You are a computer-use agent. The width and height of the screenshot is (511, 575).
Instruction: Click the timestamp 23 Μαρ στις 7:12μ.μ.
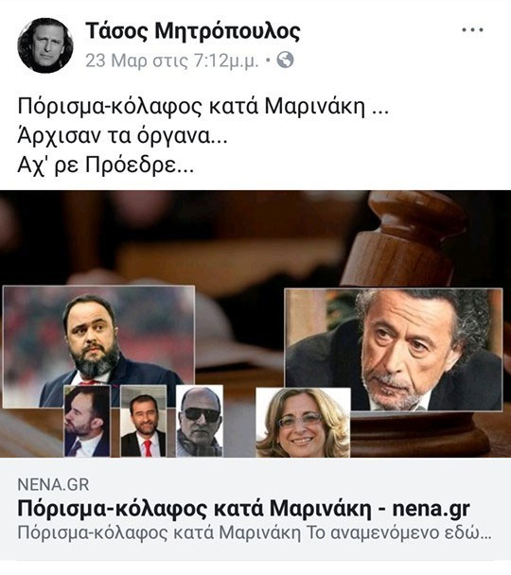[x=172, y=61]
